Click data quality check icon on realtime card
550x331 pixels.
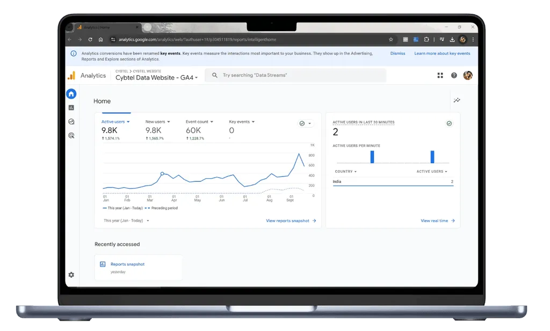449,123
